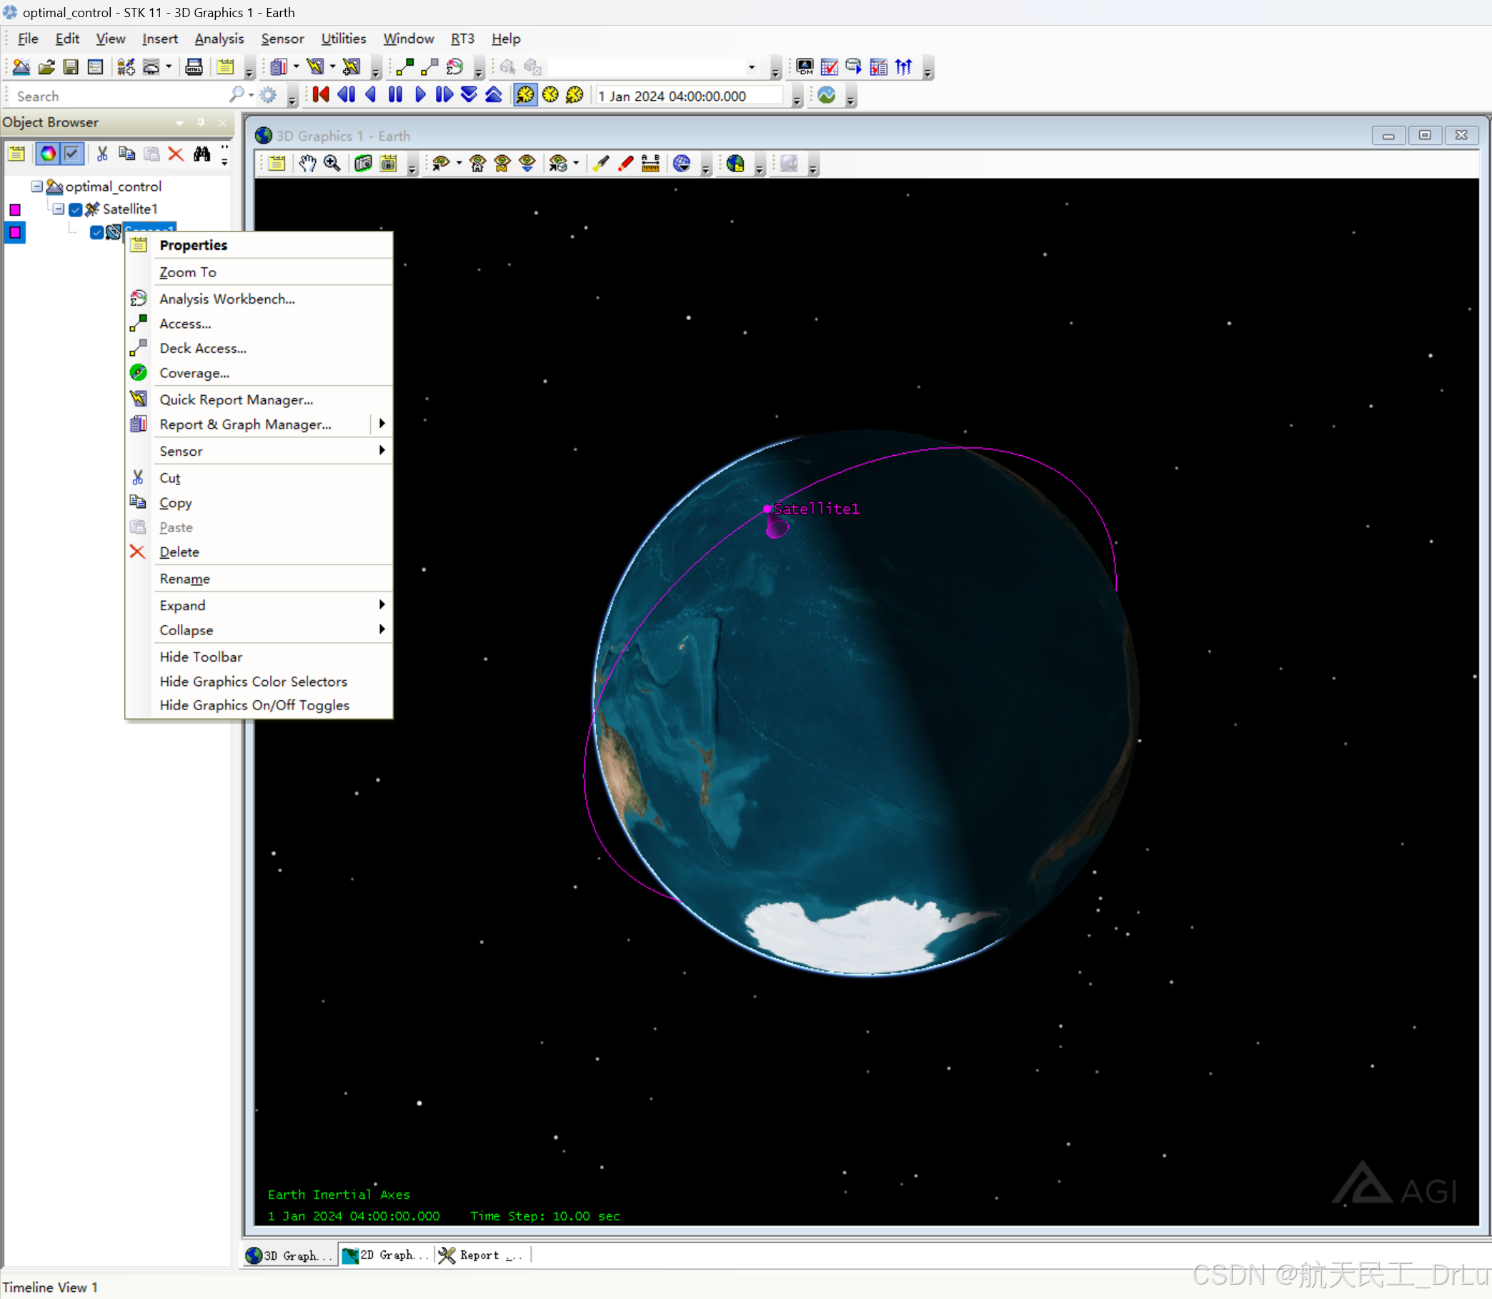This screenshot has height=1299, width=1492.
Task: Expand the Report & Graph Manager submenu arrow
Action: click(382, 424)
